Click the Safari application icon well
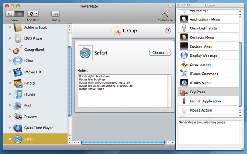 tap(85, 53)
